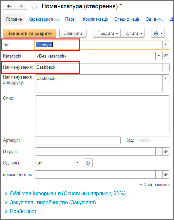Switch to the Специфікації tab
This screenshot has height=220, width=174.
[126, 19]
